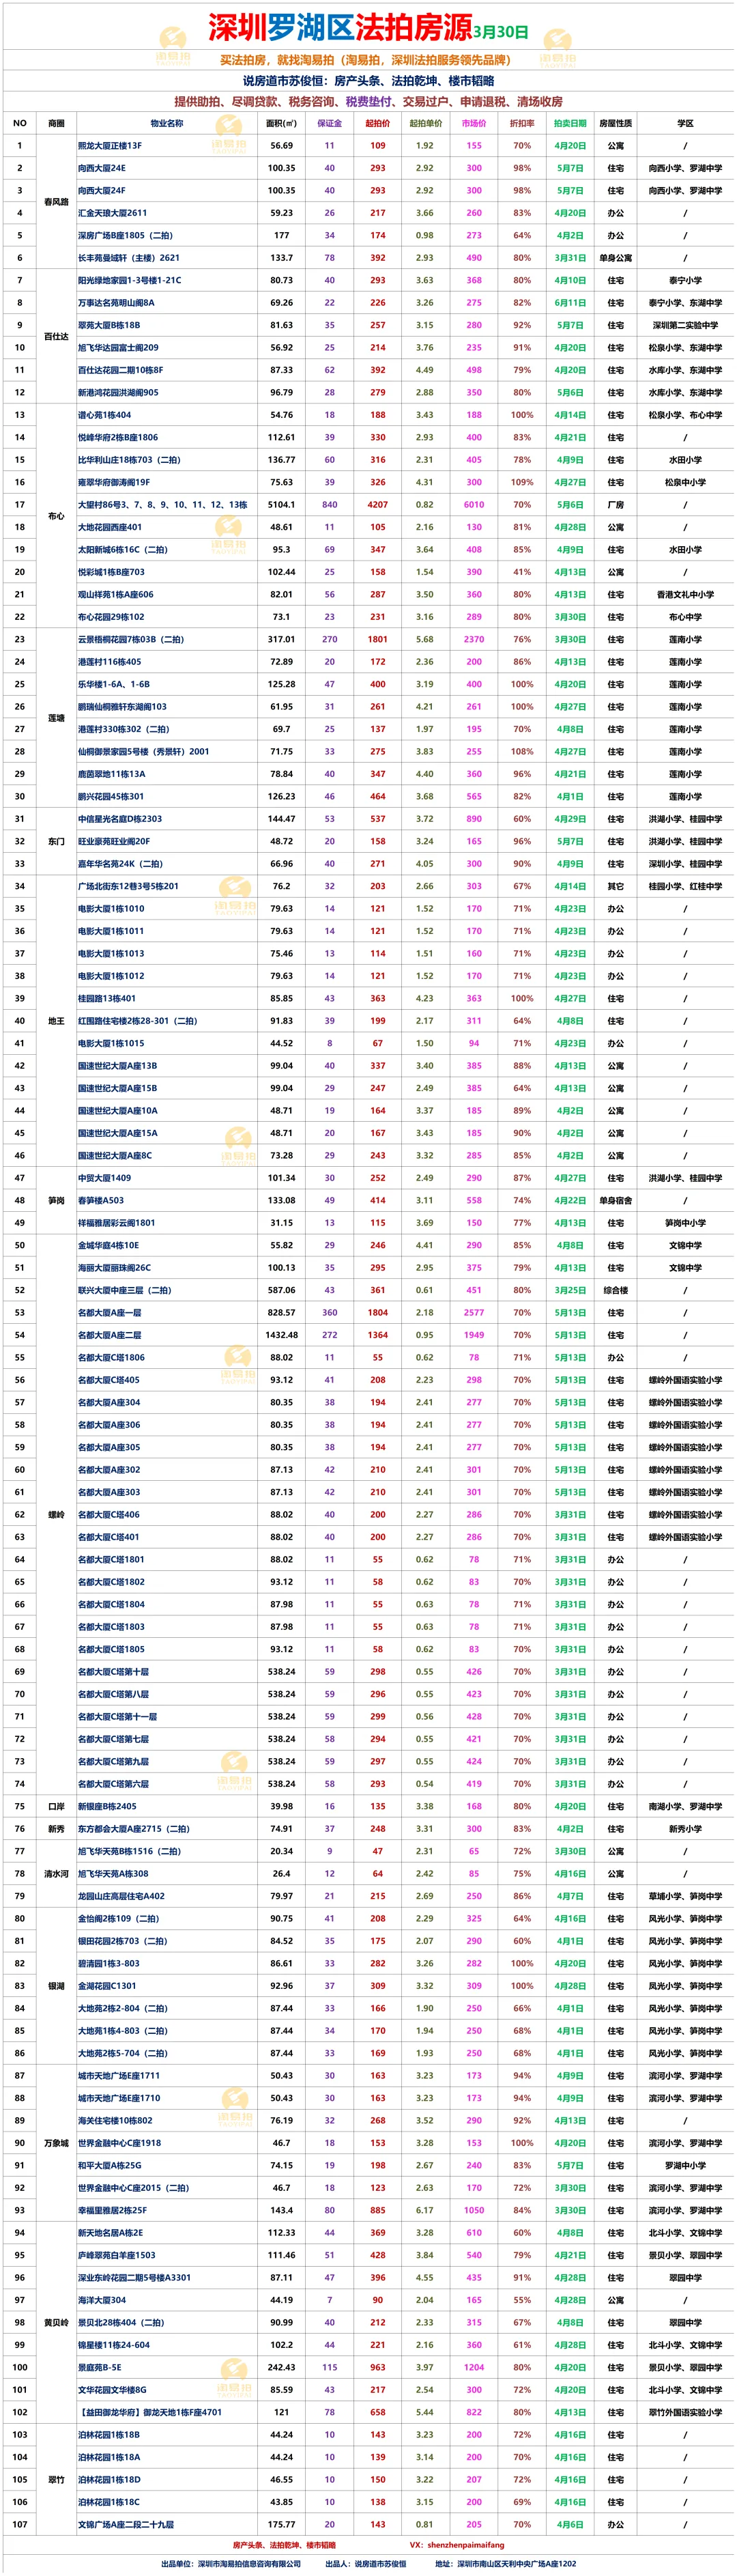This screenshot has width=737, height=2576.
Task: Click the 单身宿舍 property type cell
Action: 615,1200
